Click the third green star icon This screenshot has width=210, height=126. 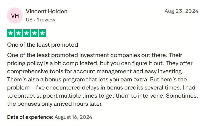click(26, 33)
